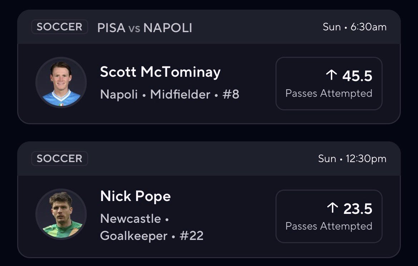418x266 pixels.
Task: Click the Sun 6:30am game time
Action: [354, 27]
